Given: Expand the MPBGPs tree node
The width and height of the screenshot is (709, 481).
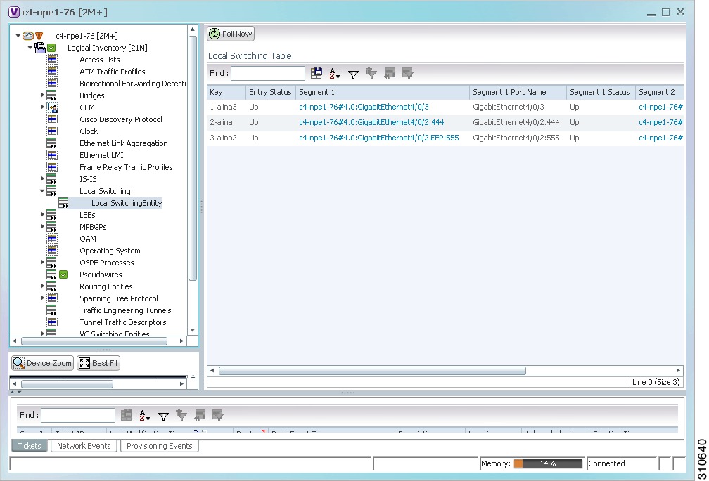Looking at the screenshot, I should [42, 227].
